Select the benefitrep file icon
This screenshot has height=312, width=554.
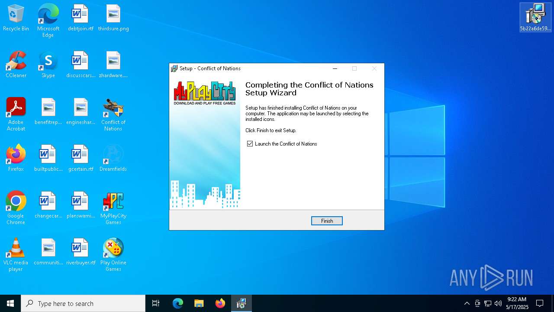click(48, 112)
